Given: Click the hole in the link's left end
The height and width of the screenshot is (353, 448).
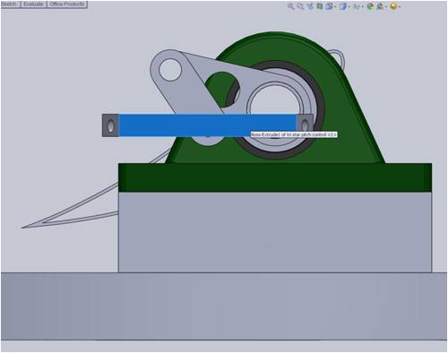Looking at the screenshot, I should [110, 125].
